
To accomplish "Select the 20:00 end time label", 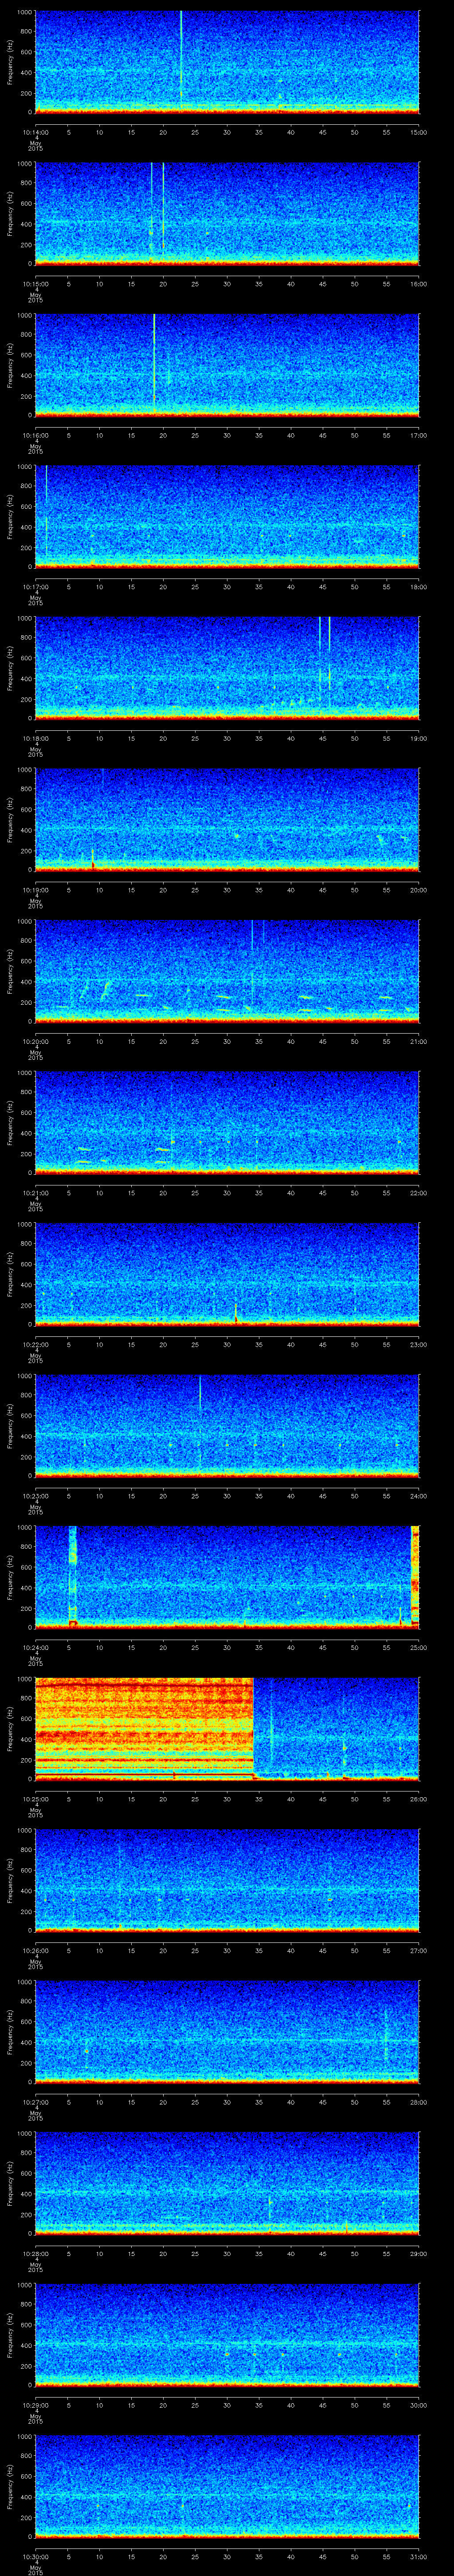I will click(x=418, y=890).
